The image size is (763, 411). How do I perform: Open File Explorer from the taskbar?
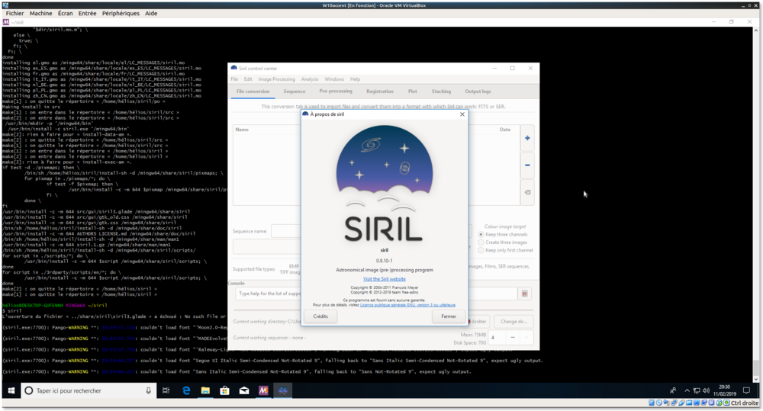click(205, 390)
